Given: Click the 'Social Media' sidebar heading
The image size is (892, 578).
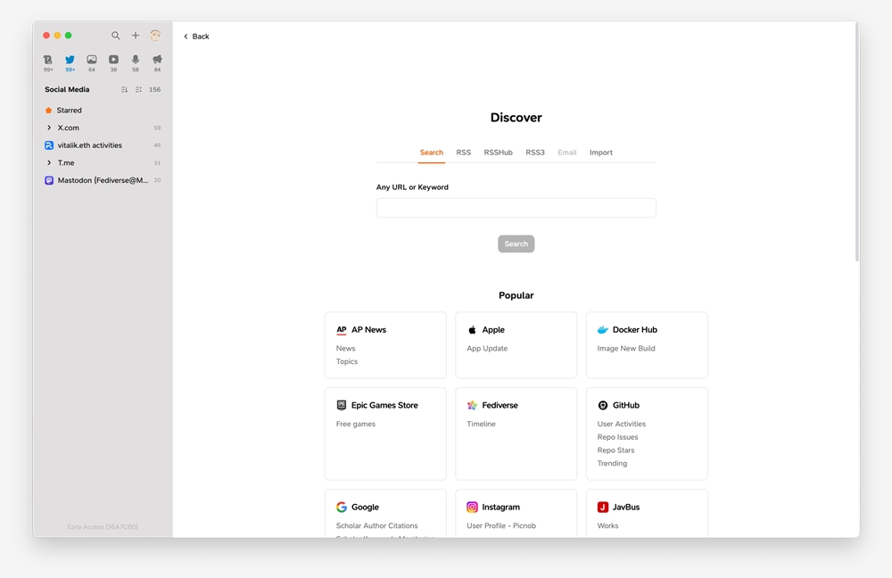Looking at the screenshot, I should point(67,89).
